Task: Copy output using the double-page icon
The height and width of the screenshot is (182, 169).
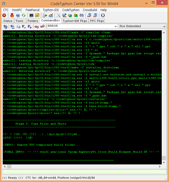Action: point(18,27)
